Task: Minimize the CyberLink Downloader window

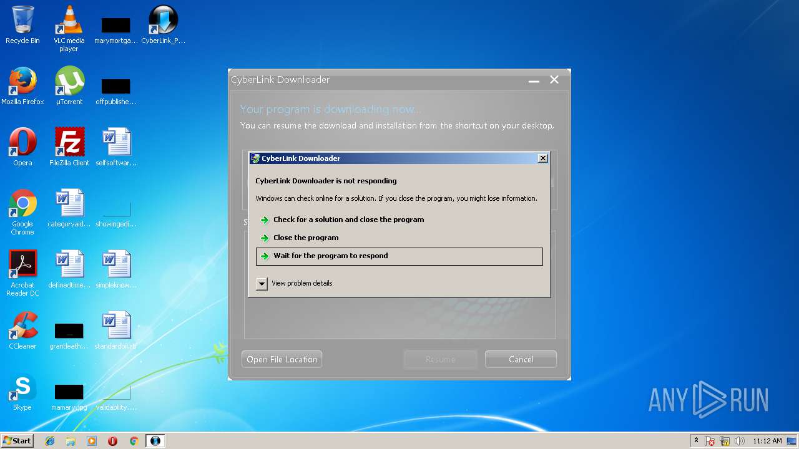Action: click(x=534, y=80)
